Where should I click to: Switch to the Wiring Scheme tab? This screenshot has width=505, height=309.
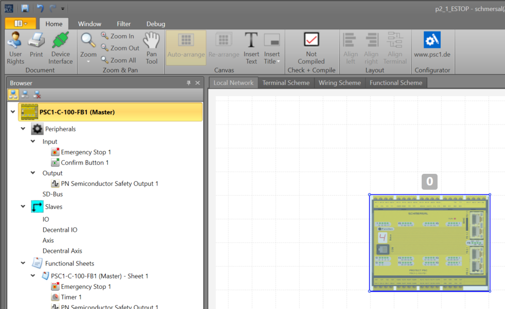339,83
